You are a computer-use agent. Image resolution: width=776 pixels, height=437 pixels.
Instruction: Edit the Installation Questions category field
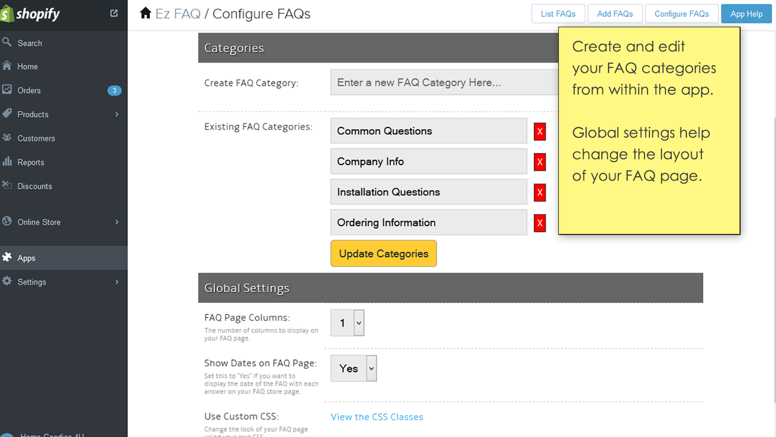coord(429,192)
